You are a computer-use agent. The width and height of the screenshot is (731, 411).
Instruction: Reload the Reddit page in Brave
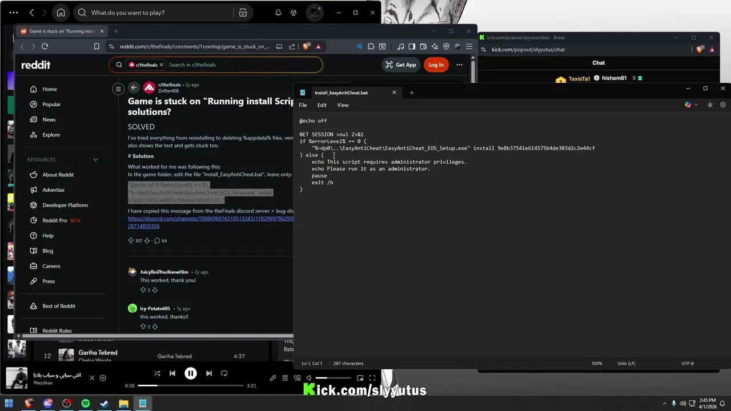coord(45,47)
